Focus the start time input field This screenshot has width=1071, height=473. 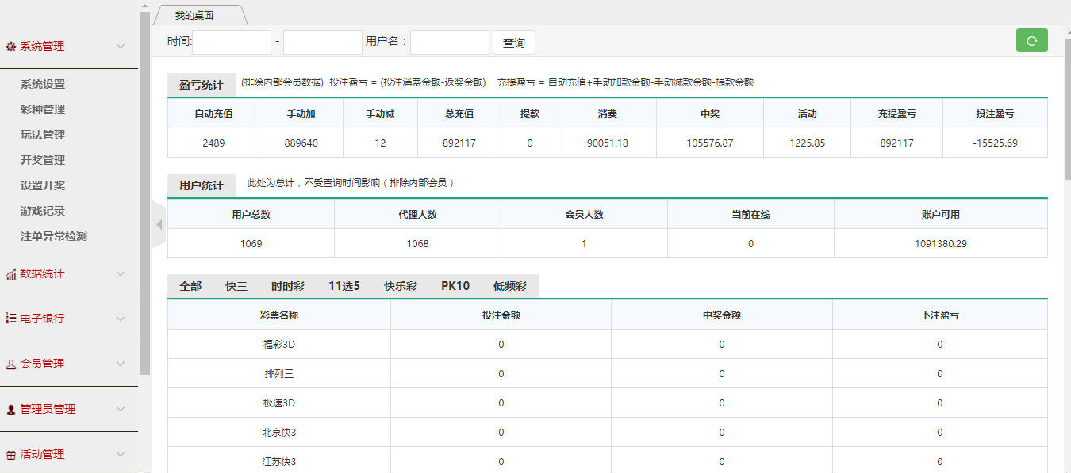click(232, 42)
